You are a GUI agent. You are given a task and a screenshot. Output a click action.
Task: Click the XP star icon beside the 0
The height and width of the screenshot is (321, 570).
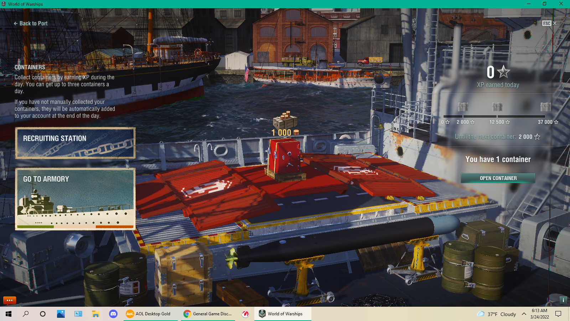tap(504, 72)
